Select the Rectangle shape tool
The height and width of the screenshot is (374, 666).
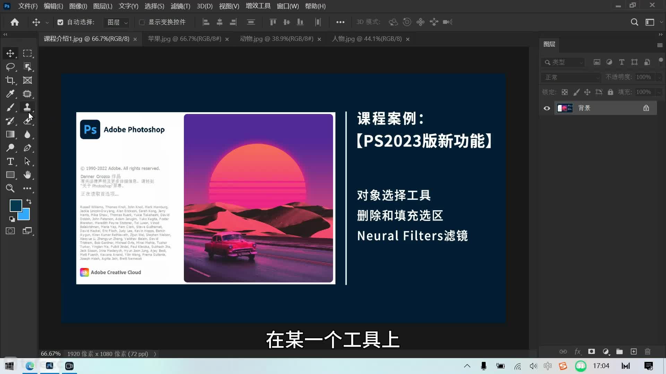[10, 175]
